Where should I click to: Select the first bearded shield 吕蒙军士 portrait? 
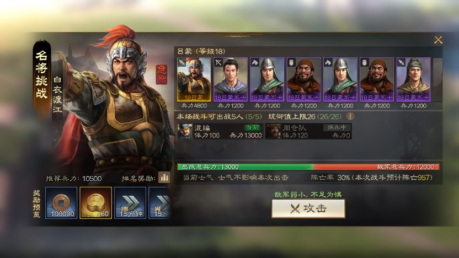tap(303, 79)
